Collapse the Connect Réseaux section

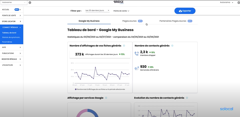click(x=12, y=27)
